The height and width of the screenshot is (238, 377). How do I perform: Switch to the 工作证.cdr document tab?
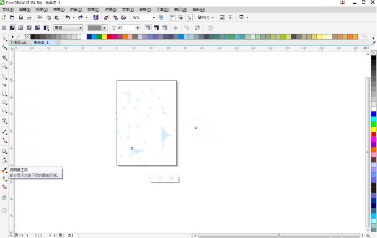coord(18,43)
